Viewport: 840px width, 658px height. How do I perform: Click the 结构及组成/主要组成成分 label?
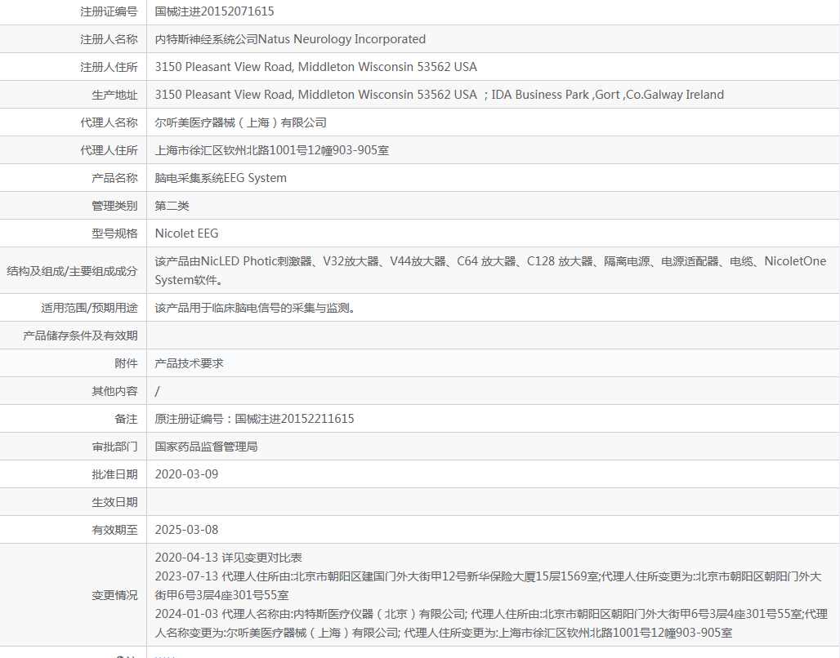coord(73,271)
